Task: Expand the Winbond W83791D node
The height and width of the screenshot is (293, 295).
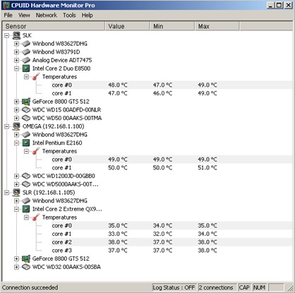Action: (x=16, y=52)
